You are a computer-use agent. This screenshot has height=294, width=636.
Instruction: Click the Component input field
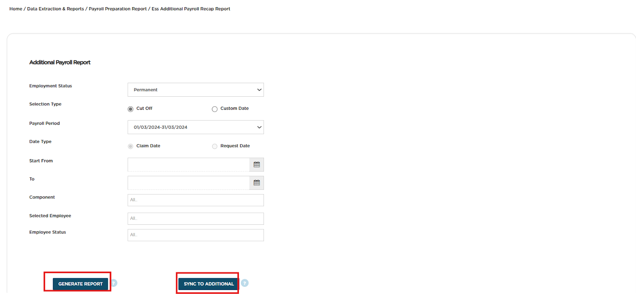click(196, 200)
